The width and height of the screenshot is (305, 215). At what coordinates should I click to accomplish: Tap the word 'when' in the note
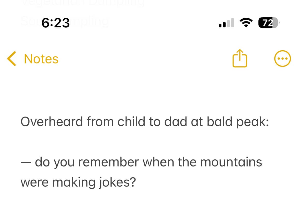coord(158,162)
